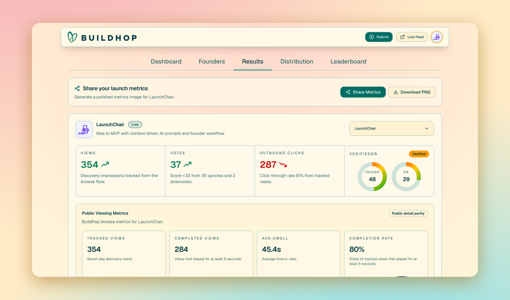Viewport: 510px width, 300px height.
Task: Click the plus icon in Submit button
Action: (x=372, y=37)
